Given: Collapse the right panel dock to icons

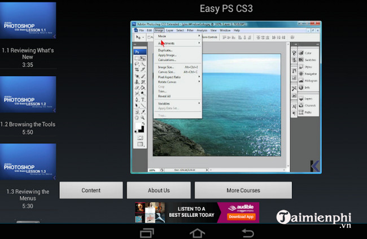Looking at the screenshot, I should tap(318, 44).
